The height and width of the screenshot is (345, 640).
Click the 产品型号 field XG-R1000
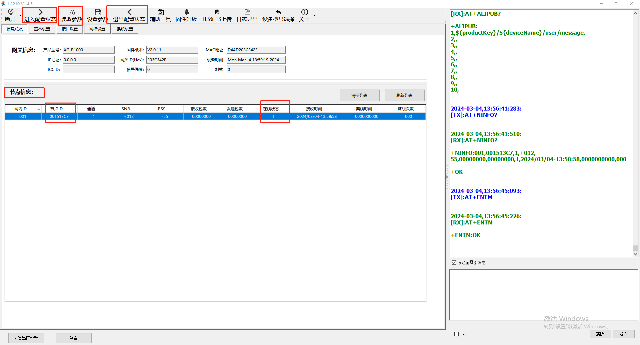pos(89,50)
